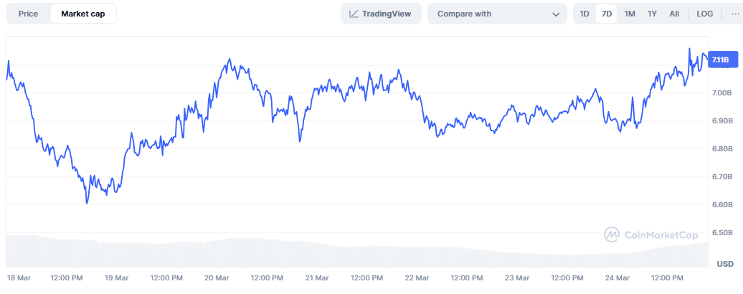
Task: Click the TradingView button label
Action: click(x=386, y=14)
